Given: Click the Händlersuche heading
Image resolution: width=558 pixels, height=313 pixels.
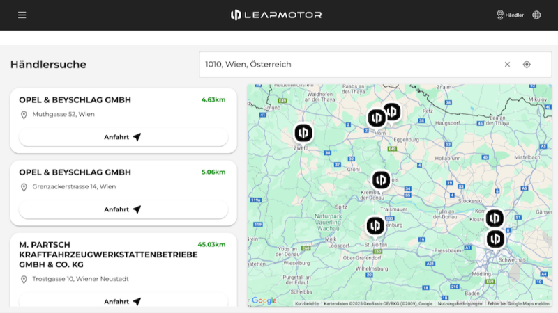Looking at the screenshot, I should pyautogui.click(x=48, y=64).
